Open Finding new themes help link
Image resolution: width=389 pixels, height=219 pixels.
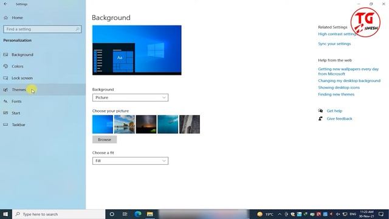point(336,94)
